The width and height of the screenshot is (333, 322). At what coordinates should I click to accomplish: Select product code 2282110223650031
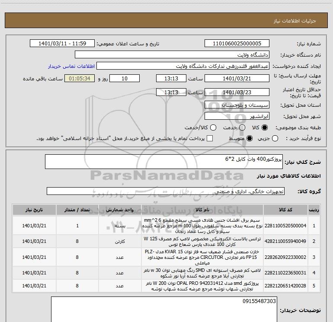[285, 273]
